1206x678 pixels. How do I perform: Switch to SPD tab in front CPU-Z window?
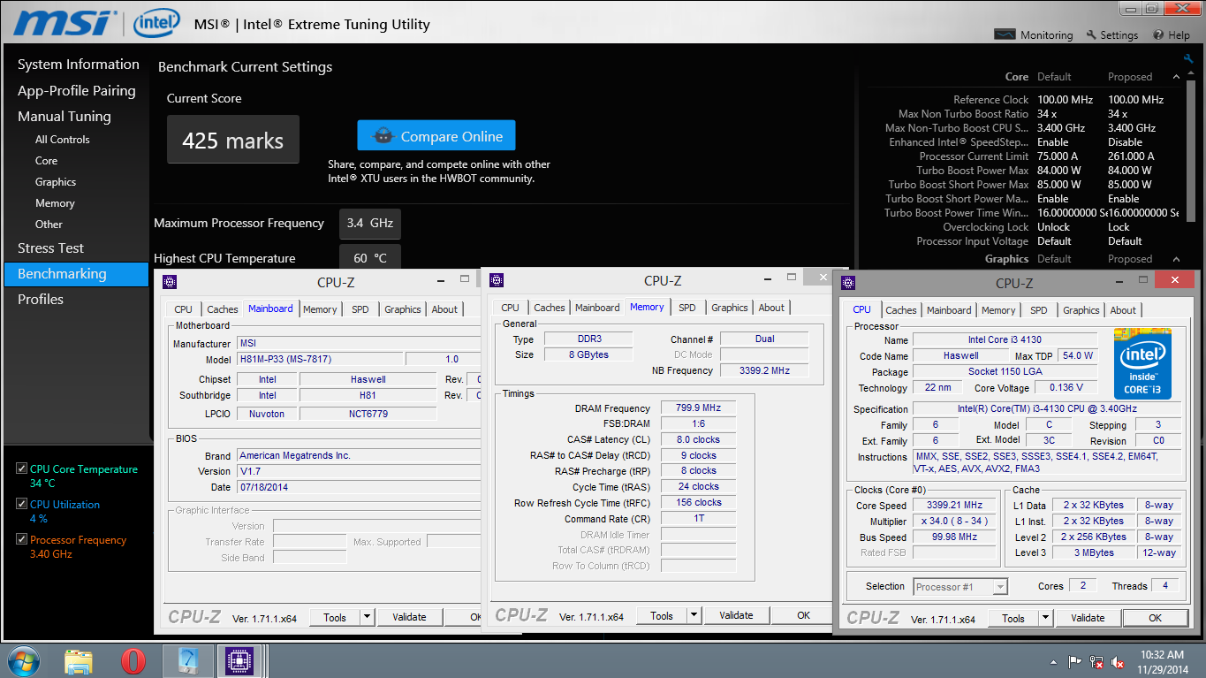(1039, 310)
